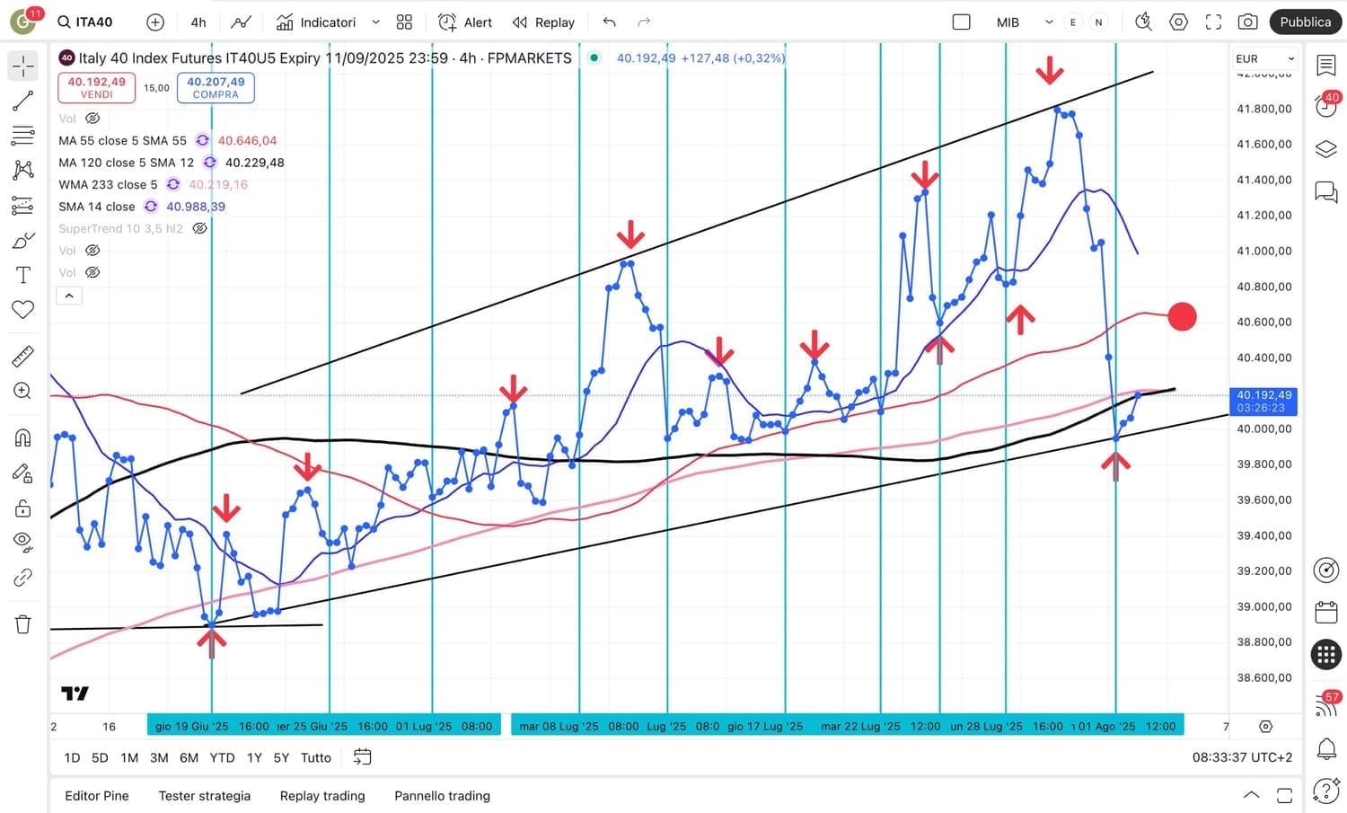Select the text annotation tool
1347x813 pixels.
point(23,275)
